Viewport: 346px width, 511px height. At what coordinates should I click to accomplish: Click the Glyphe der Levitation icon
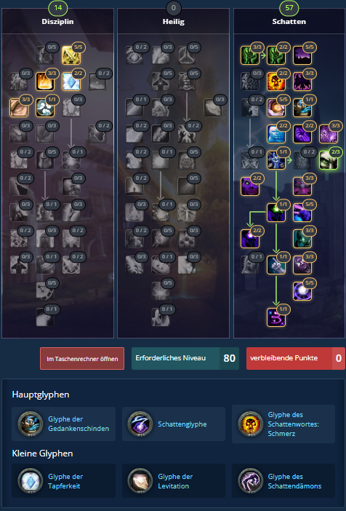point(140,481)
